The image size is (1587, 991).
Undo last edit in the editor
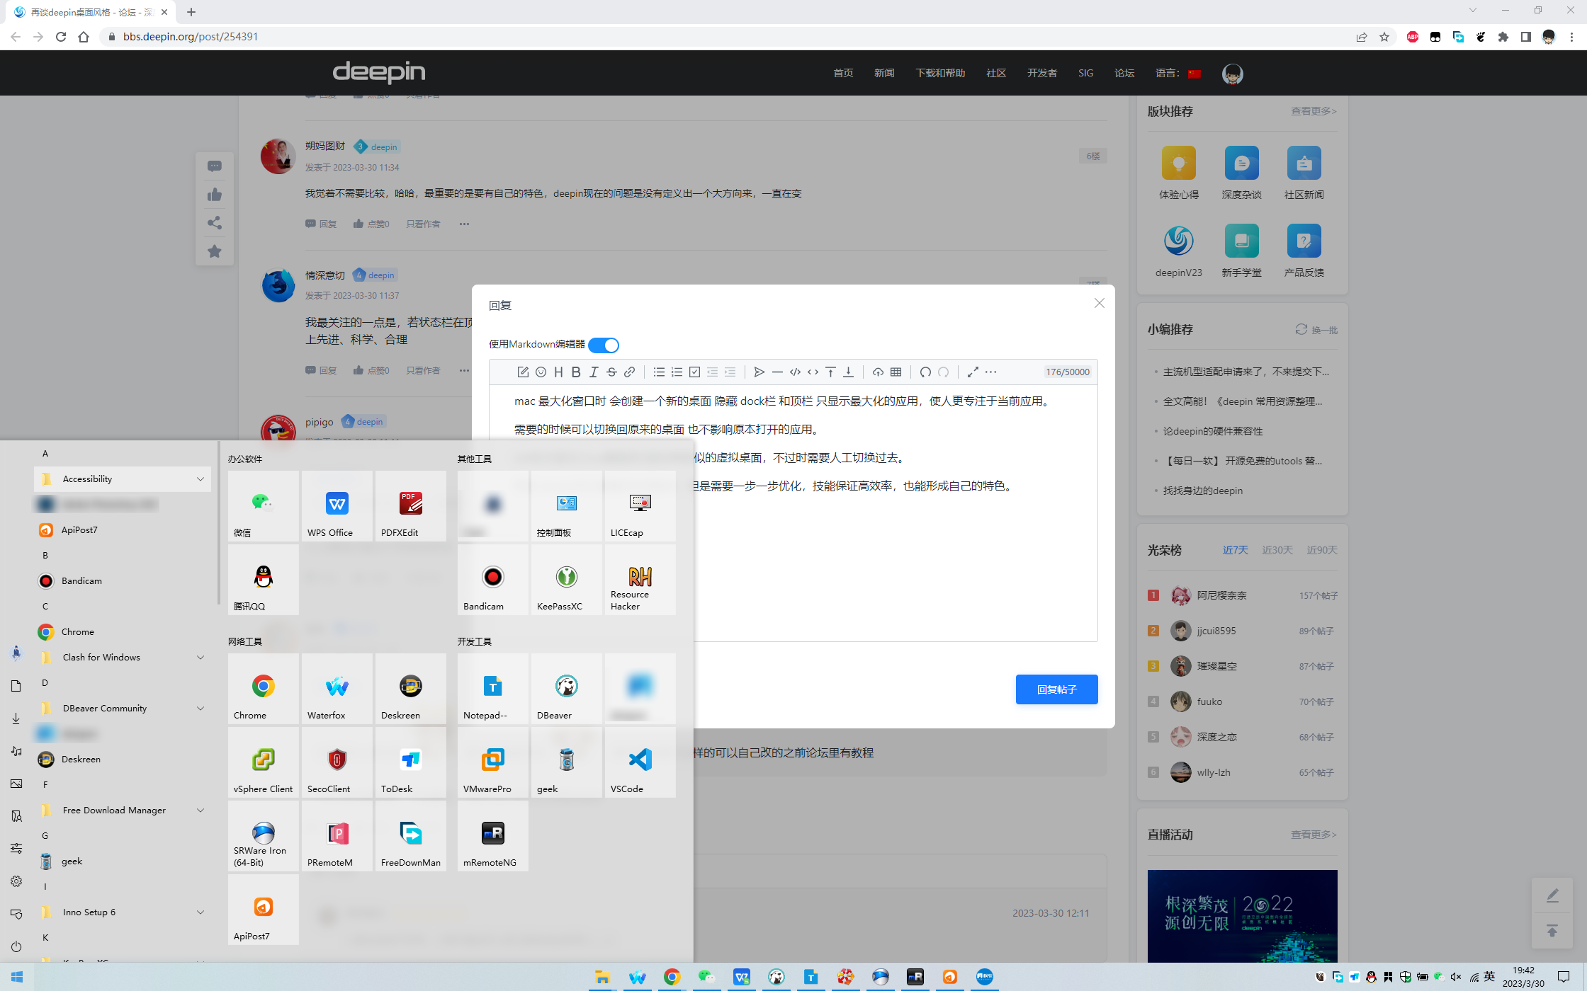(925, 372)
